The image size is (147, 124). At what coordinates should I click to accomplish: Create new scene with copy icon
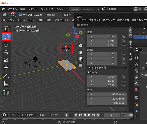pyautogui.click(x=136, y=9)
